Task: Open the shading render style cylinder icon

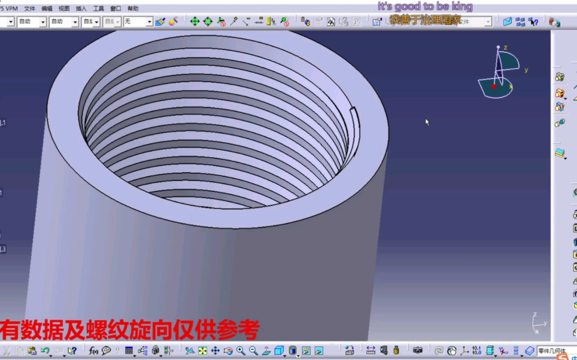Action: click(x=293, y=350)
